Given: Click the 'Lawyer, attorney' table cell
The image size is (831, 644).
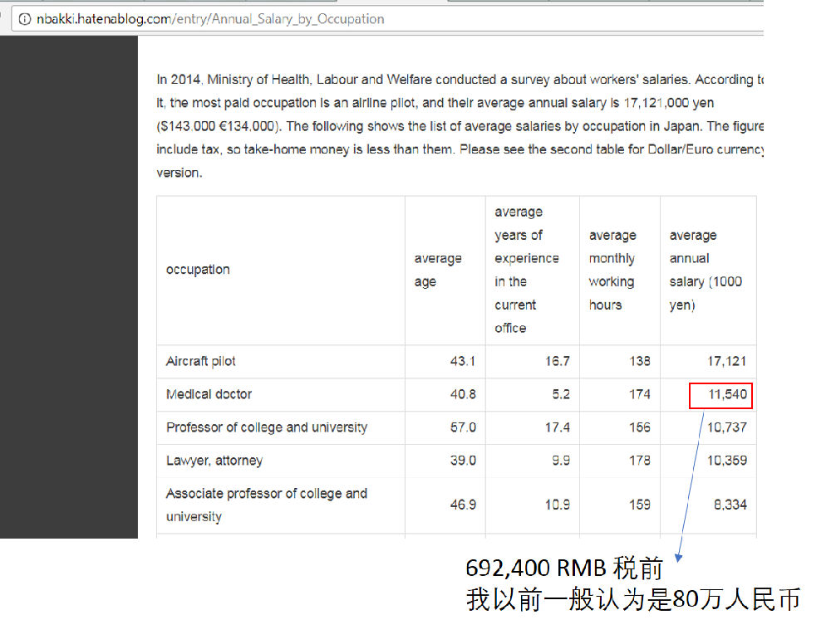Looking at the screenshot, I should [x=214, y=461].
